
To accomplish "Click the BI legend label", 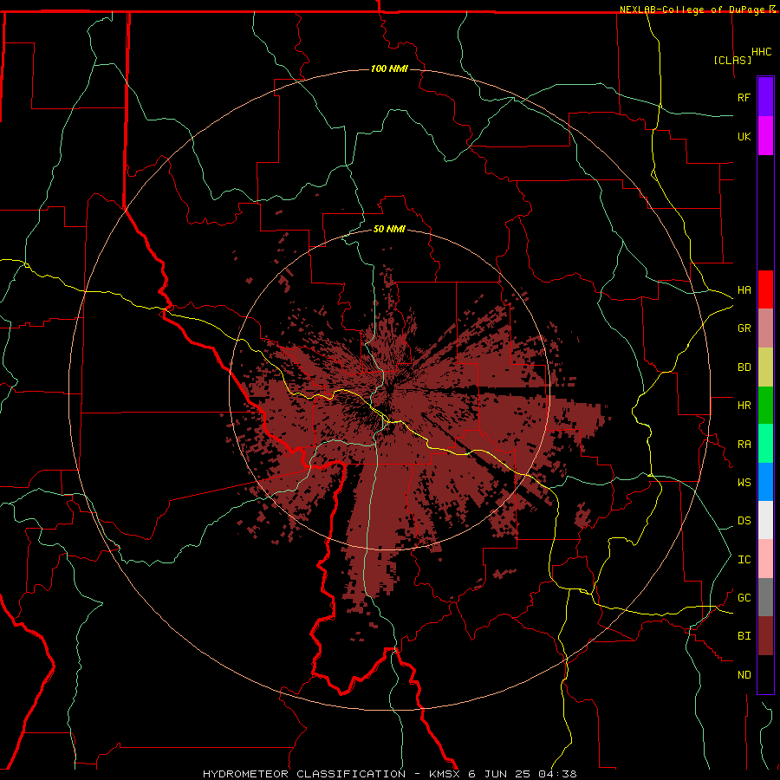I will (x=744, y=636).
